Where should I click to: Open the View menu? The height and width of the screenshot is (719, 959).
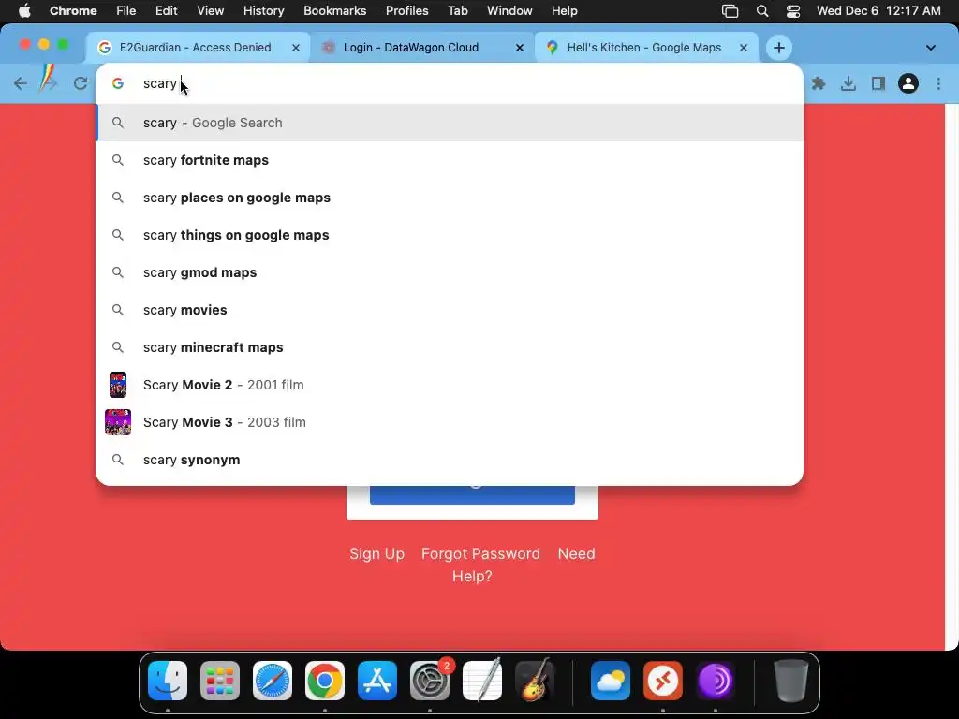210,11
